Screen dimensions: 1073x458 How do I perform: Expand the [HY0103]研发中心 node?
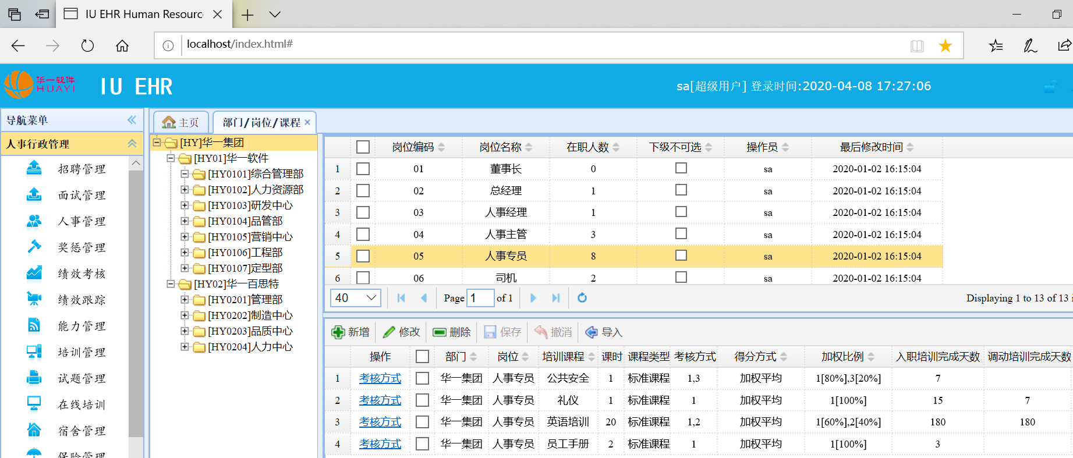point(185,205)
